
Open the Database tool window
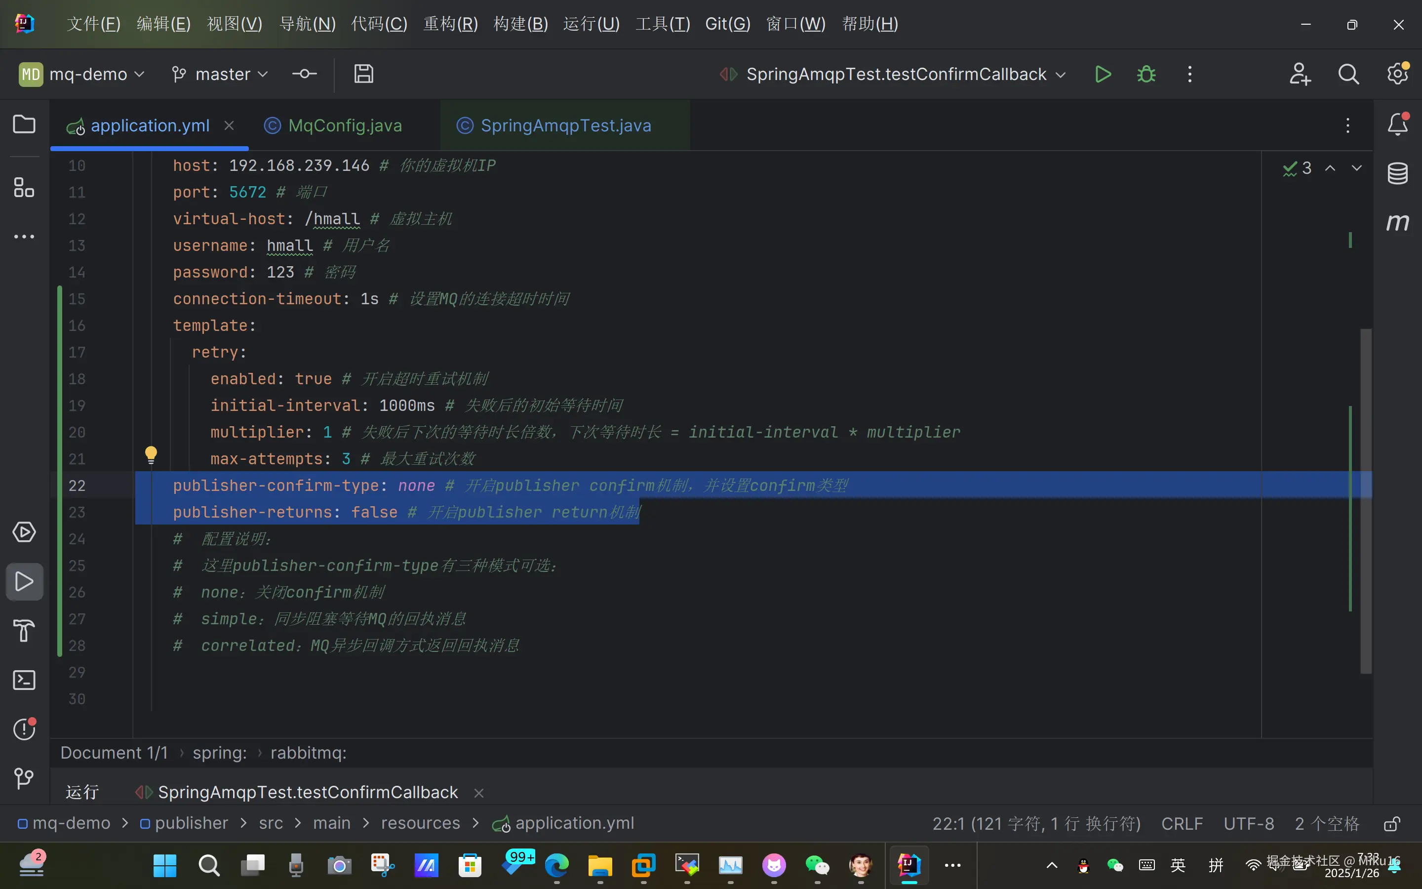1397,173
